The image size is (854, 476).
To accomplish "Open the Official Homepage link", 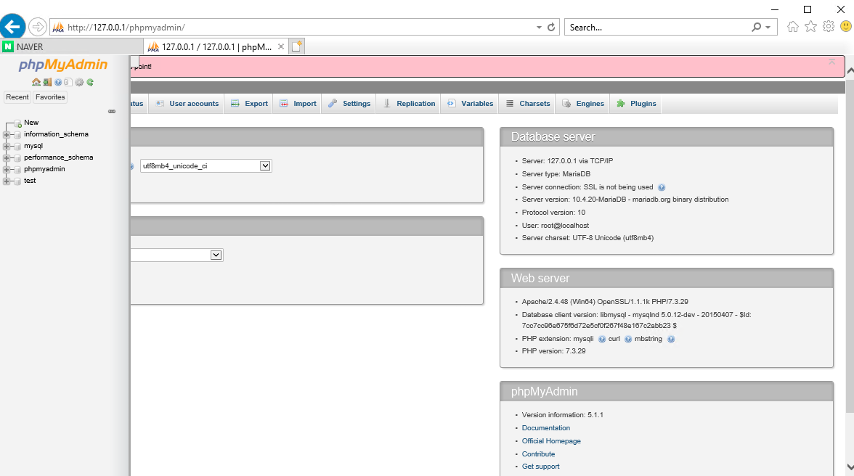I will point(551,441).
